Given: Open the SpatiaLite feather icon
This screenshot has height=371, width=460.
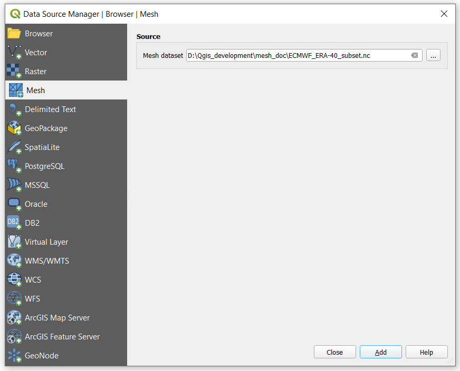Looking at the screenshot, I should tap(14, 147).
